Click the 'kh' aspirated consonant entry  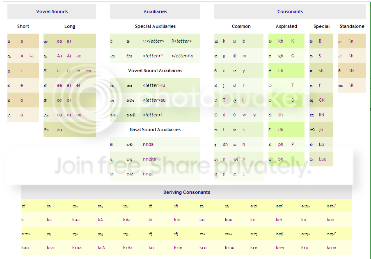(x=281, y=41)
